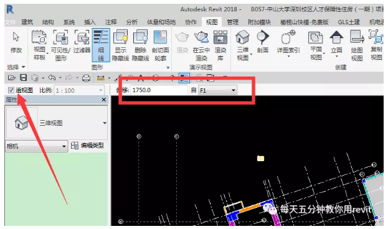
Task: Click 绘图视图 drafting view tool
Action: [x=357, y=45]
